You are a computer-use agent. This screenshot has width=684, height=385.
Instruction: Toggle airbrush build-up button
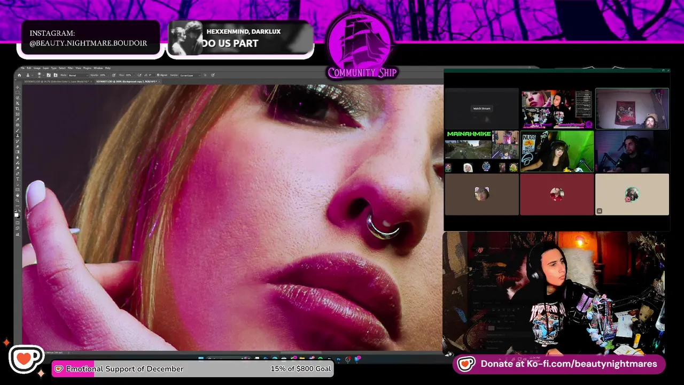(x=139, y=75)
